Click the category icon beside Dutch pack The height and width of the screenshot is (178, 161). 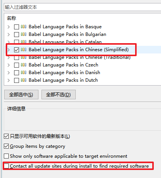pyautogui.click(x=24, y=80)
